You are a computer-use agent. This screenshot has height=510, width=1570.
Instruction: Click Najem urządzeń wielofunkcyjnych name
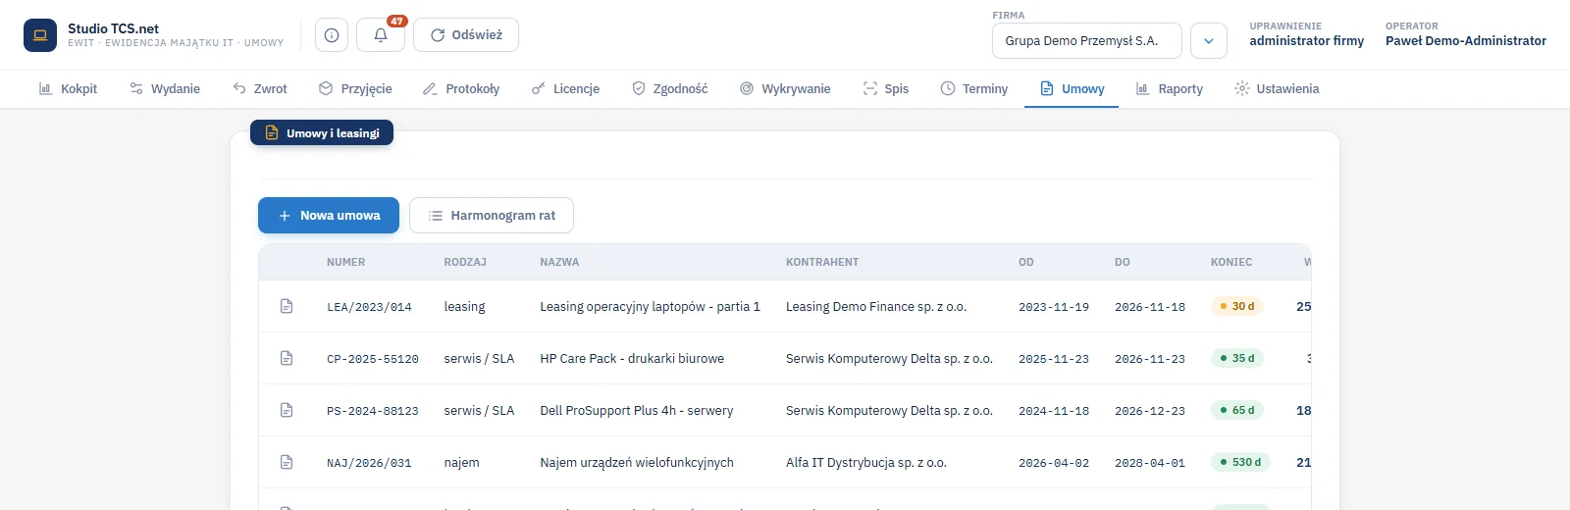tap(637, 462)
